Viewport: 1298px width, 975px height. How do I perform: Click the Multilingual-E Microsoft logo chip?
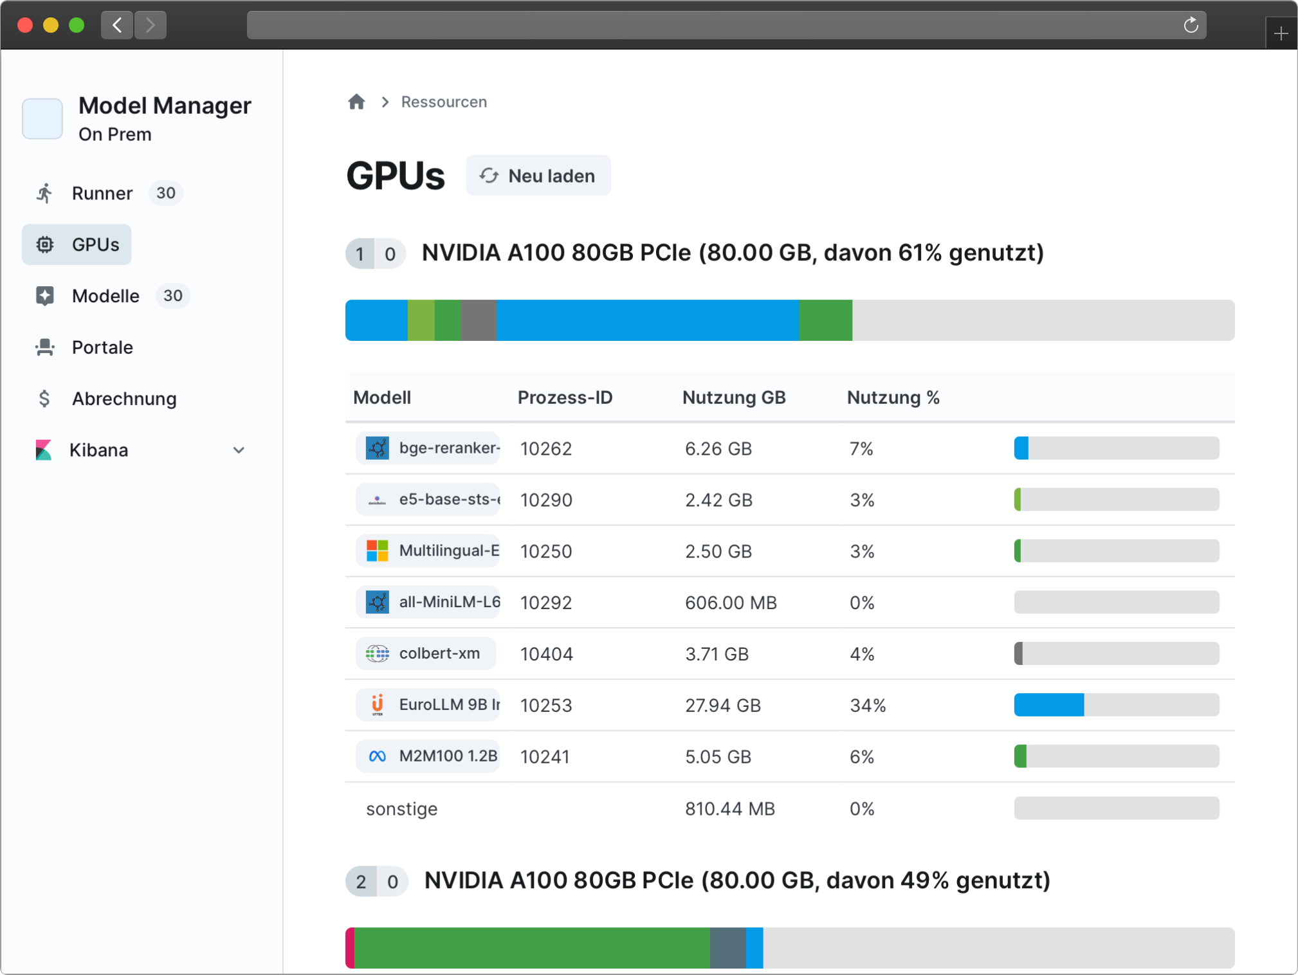tap(428, 551)
